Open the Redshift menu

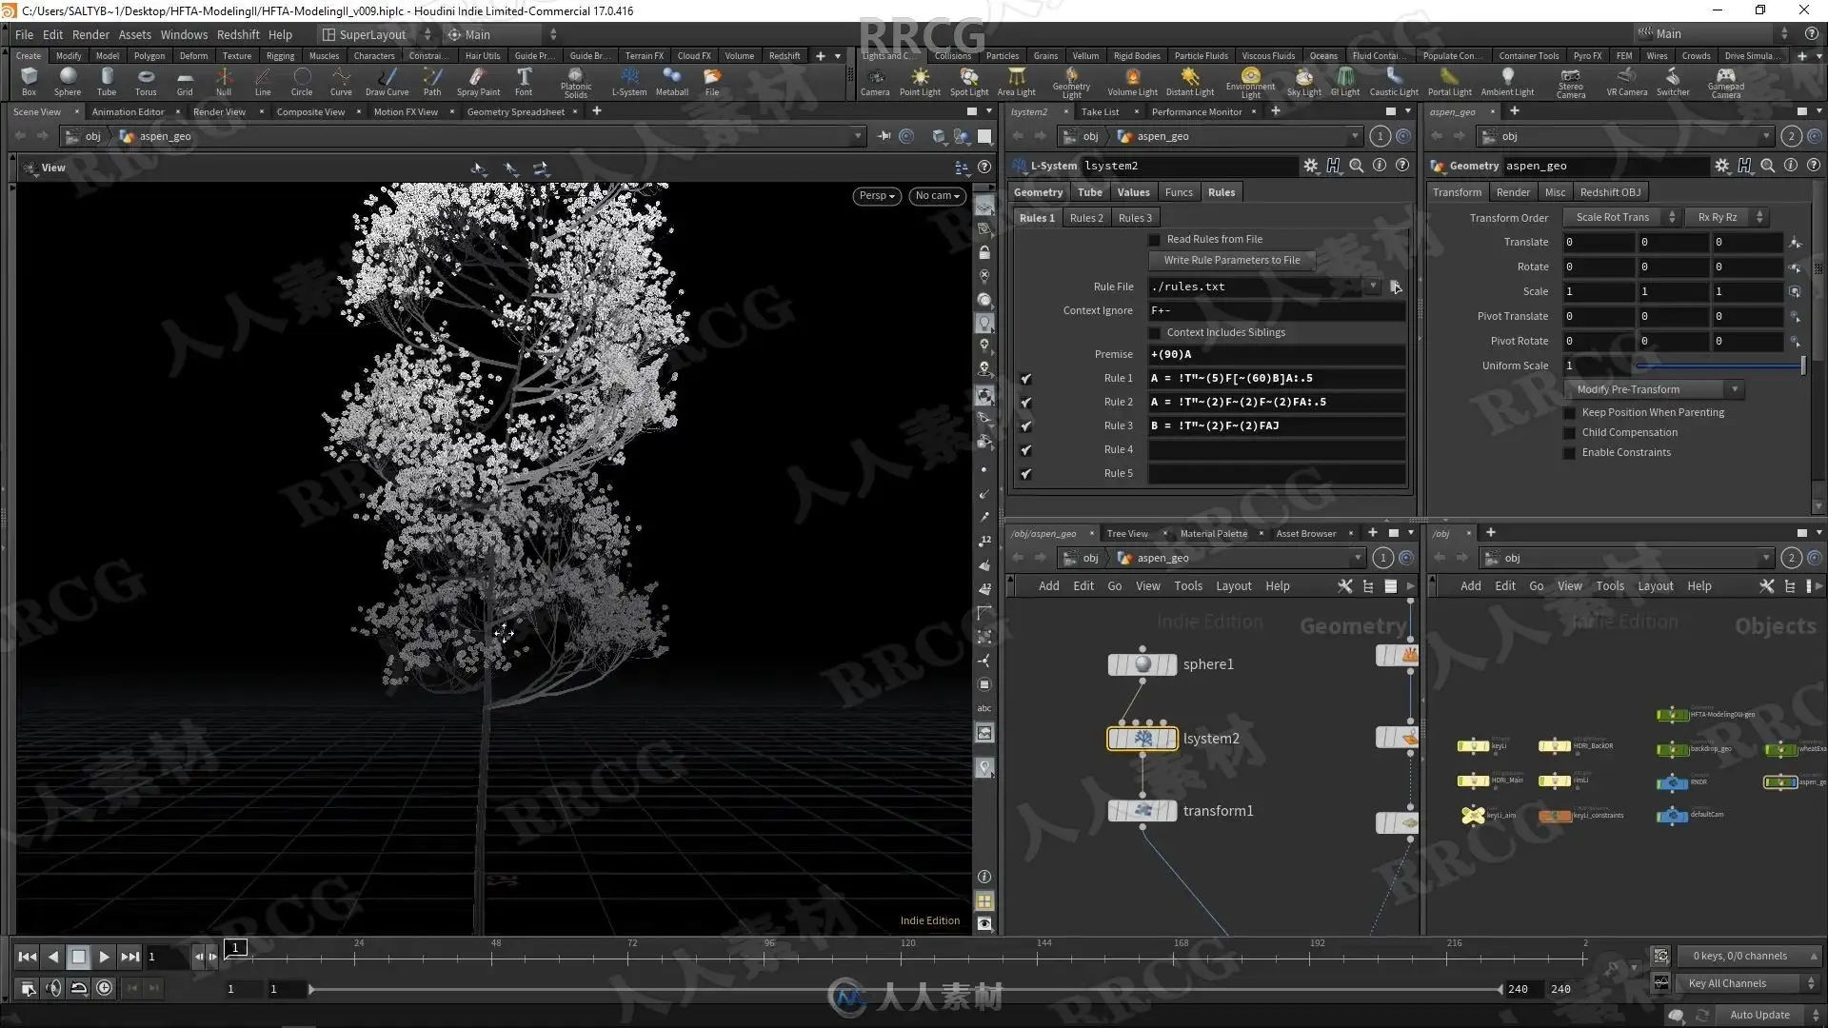point(238,34)
